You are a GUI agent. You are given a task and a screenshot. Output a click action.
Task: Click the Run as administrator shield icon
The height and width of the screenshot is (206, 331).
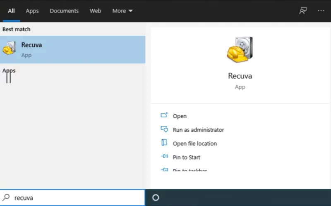pos(164,129)
